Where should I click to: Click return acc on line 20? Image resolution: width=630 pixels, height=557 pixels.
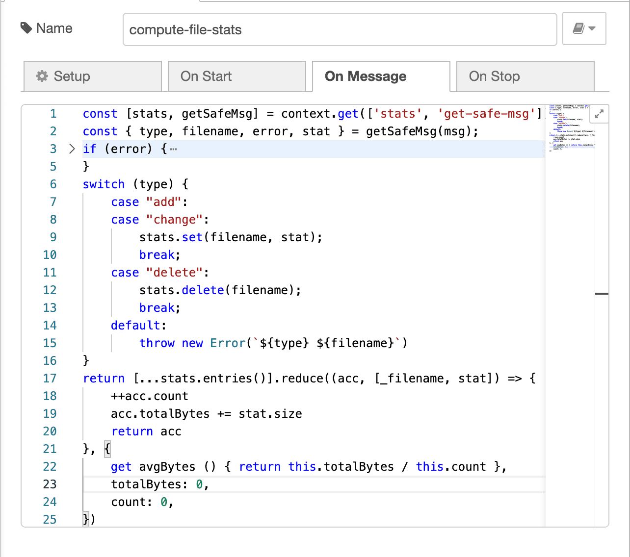(x=146, y=431)
